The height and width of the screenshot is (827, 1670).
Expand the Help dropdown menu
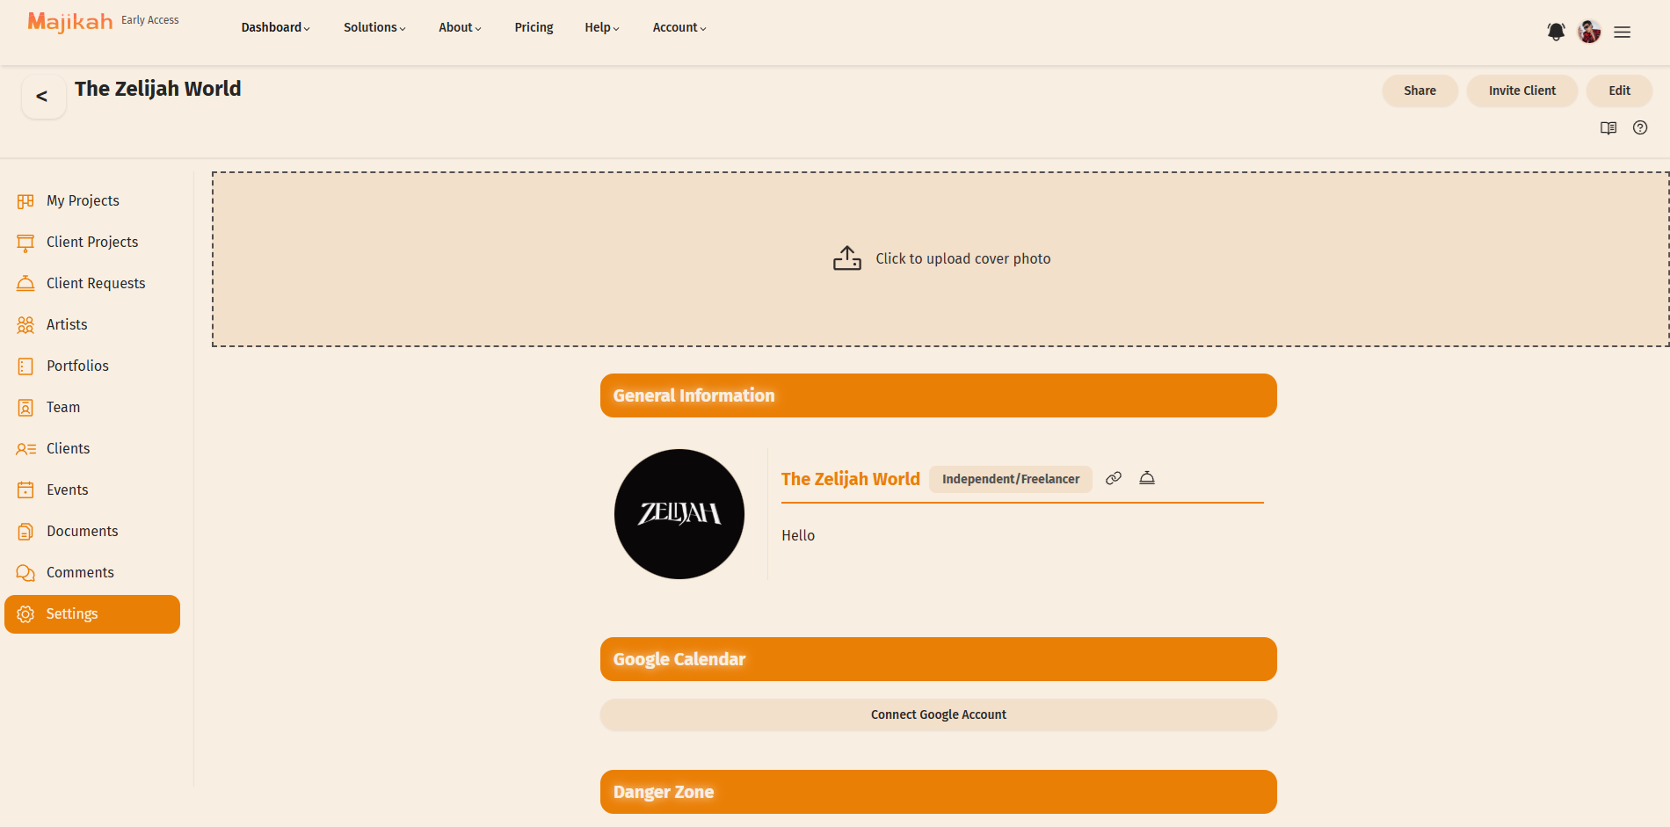[602, 27]
